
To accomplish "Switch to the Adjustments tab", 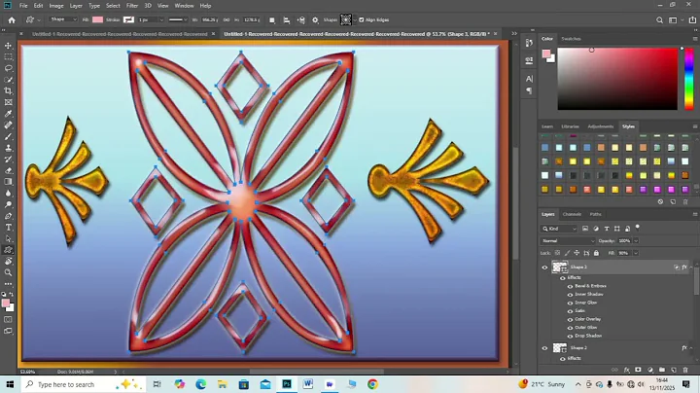I will point(601,126).
